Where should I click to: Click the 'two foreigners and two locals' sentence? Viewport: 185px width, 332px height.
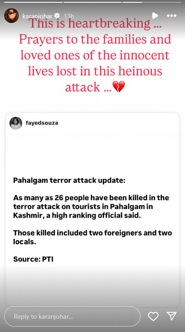tap(93, 237)
